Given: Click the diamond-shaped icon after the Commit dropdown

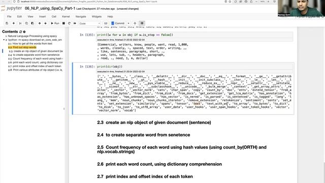Looking at the screenshot, I should click(135, 23).
